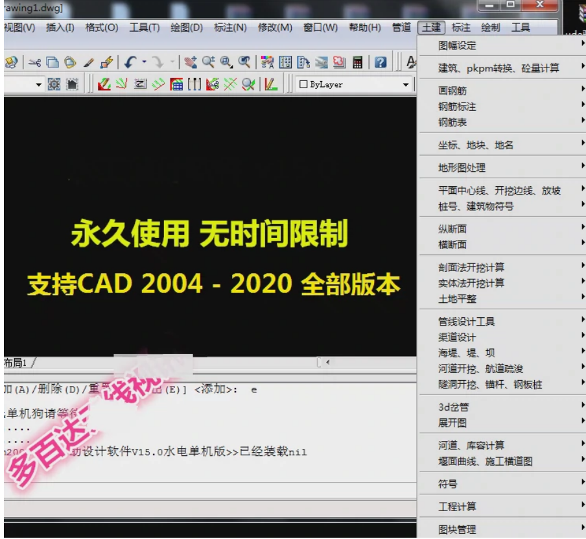Choose 横断面 from the 土建 menu
586x539 pixels.
(502, 245)
